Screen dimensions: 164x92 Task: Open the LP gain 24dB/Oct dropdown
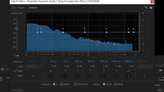pyautogui.click(x=145, y=66)
